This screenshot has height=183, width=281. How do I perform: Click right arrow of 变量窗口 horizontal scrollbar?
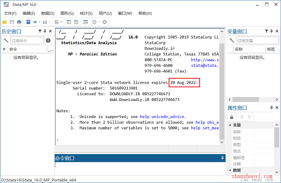point(277,99)
